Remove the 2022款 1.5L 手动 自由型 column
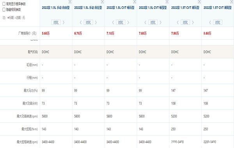The image size is (234, 148). tap(70, 2)
